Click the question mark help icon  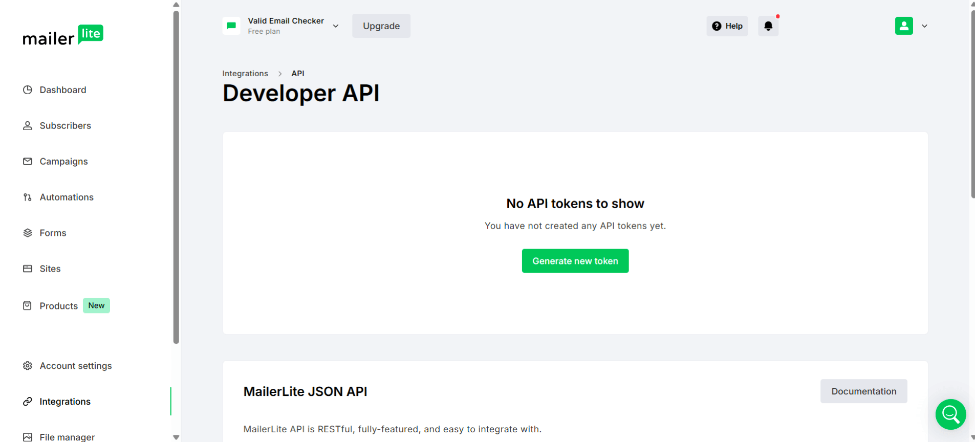tap(717, 26)
